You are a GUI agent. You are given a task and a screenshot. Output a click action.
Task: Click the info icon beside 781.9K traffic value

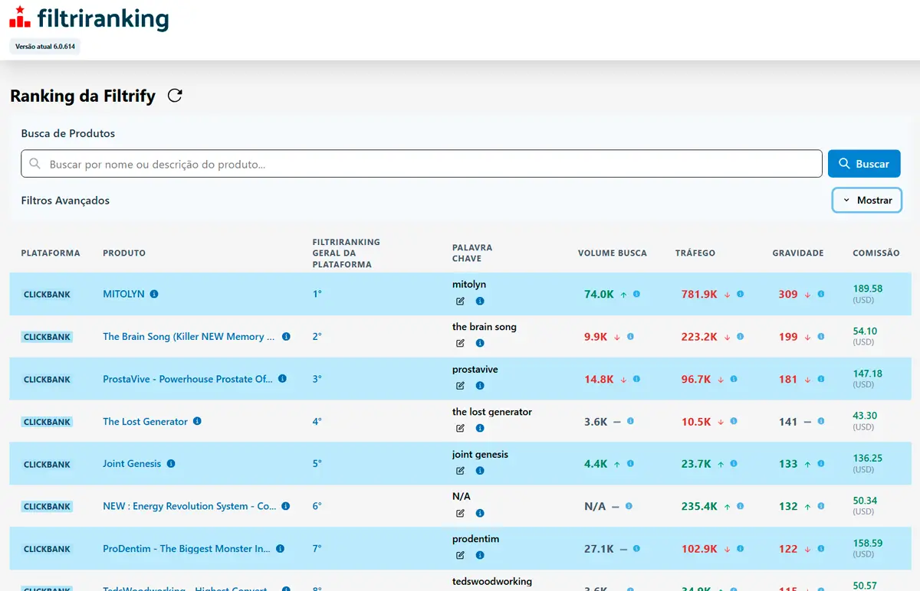pyautogui.click(x=738, y=293)
